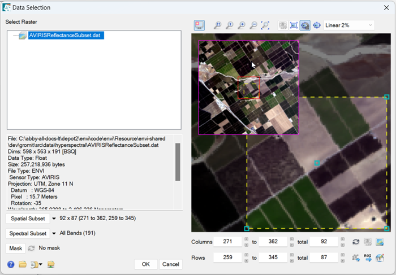
Task: Click the Mask button
Action: [15, 248]
